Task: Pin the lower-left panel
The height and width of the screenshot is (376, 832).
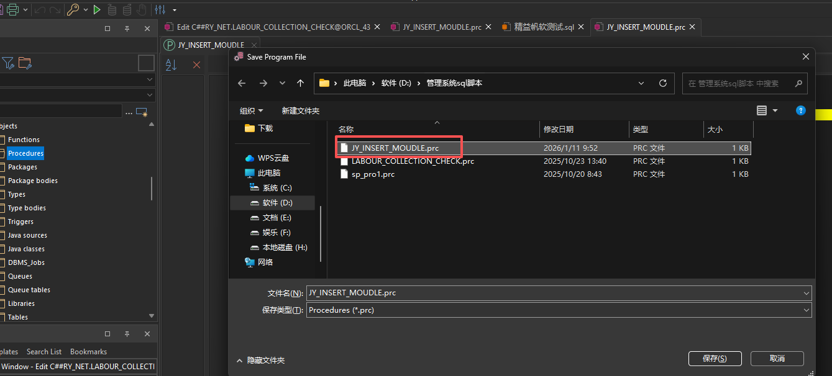Action: (x=127, y=334)
